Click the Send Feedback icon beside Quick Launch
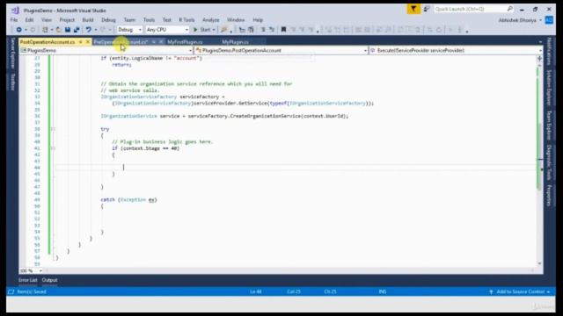 (x=427, y=9)
